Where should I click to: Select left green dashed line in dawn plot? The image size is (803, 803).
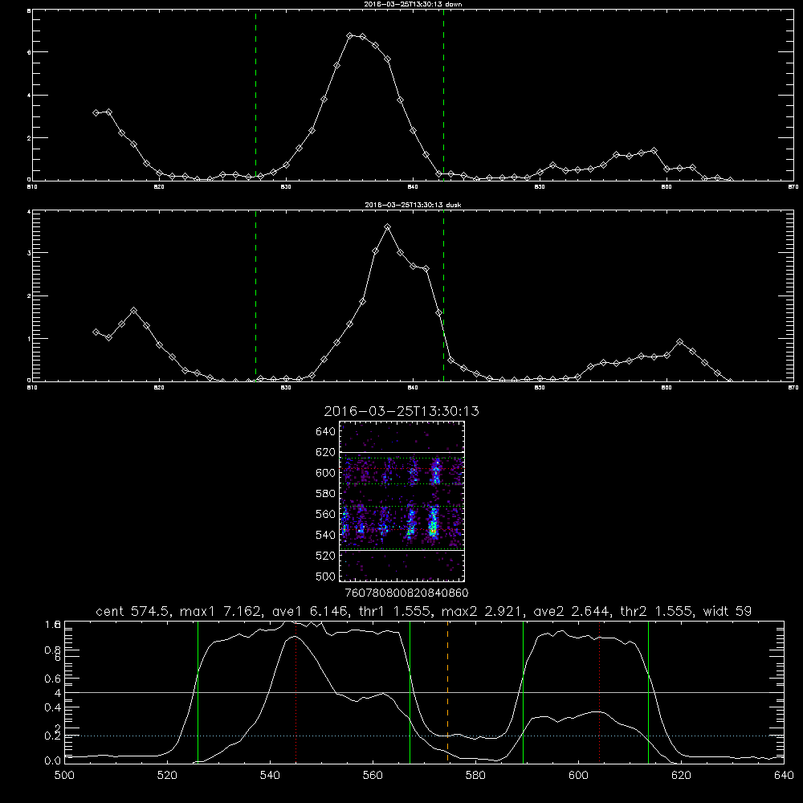pos(255,95)
